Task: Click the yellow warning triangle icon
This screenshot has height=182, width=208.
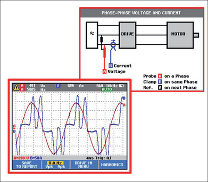Action: point(17,87)
